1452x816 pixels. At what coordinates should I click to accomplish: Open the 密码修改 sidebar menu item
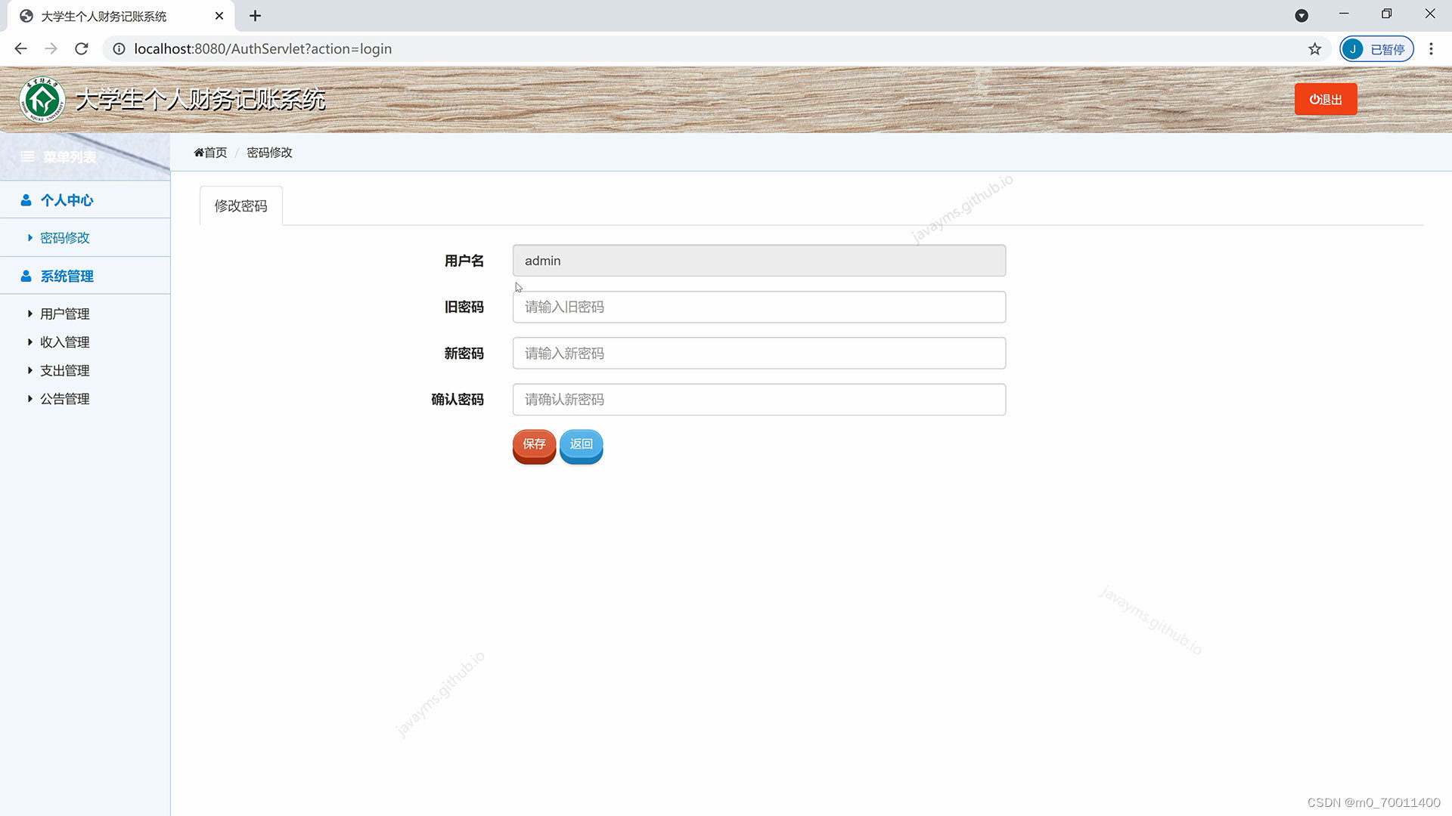coord(65,237)
